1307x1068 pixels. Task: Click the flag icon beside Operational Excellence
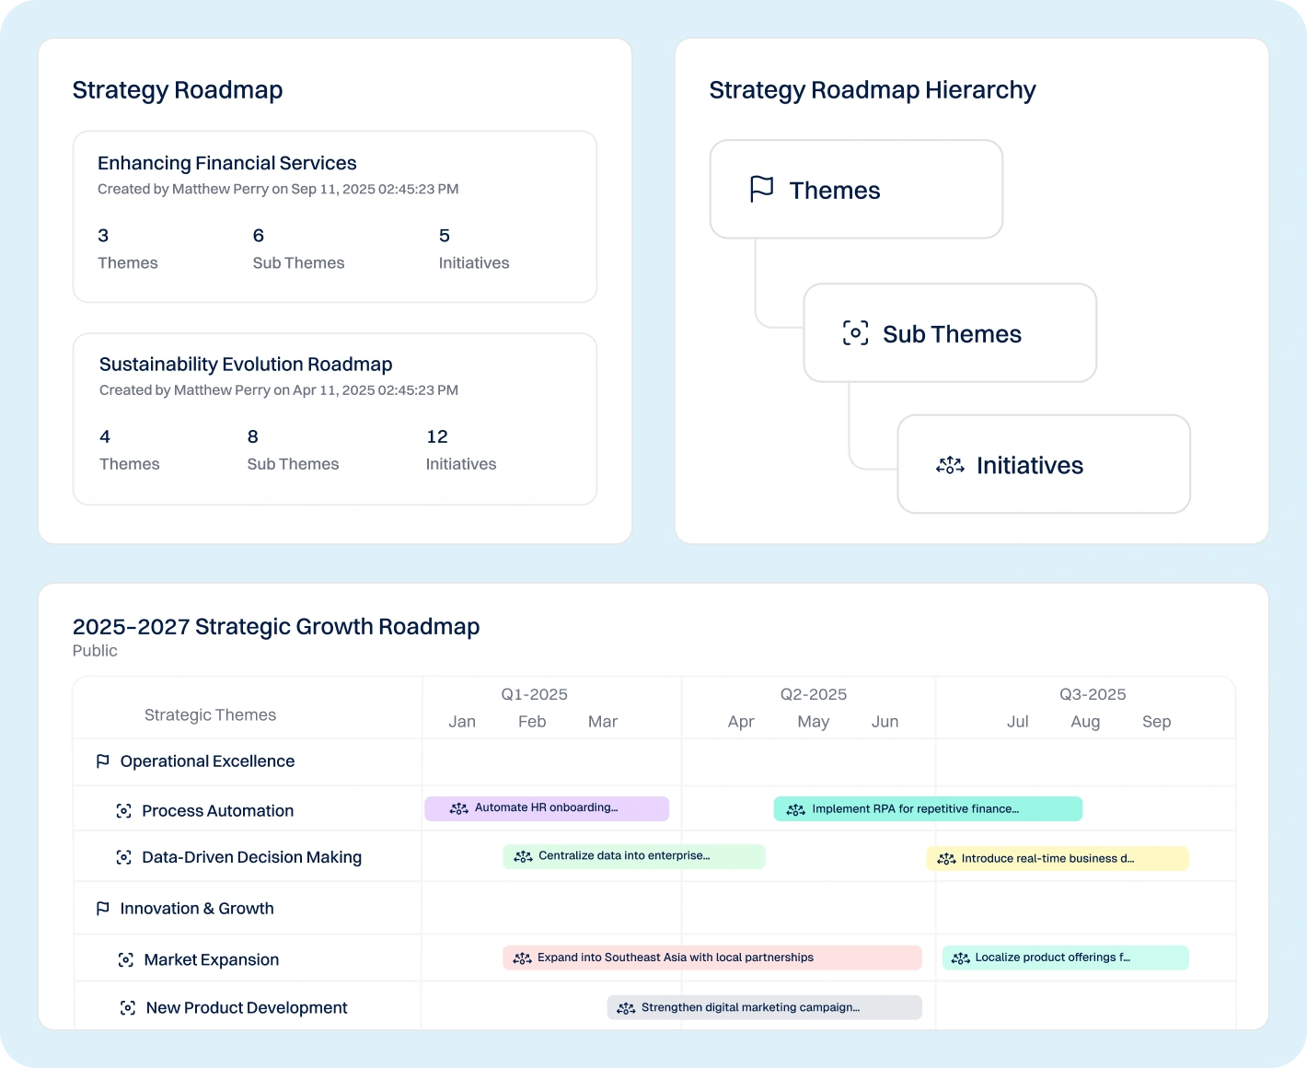point(103,761)
